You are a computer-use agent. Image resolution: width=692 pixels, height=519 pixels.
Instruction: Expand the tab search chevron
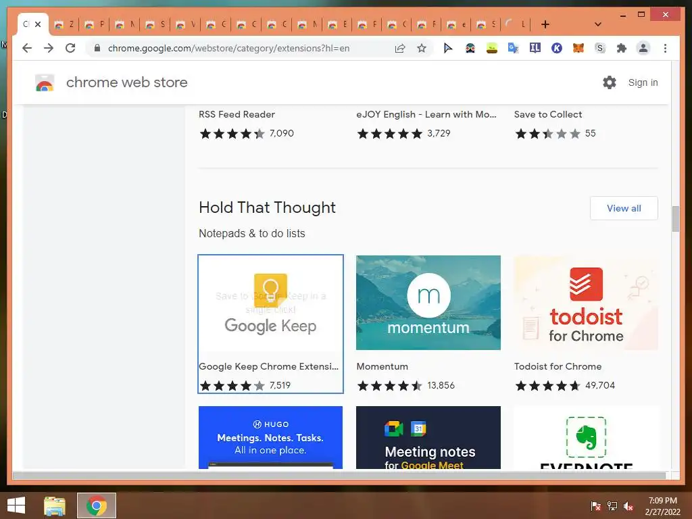pyautogui.click(x=598, y=24)
